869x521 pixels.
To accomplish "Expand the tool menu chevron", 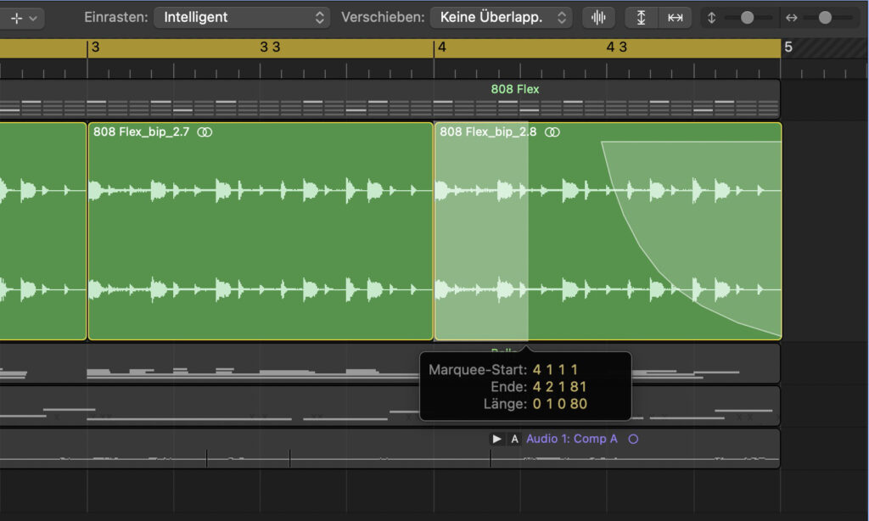I will tap(33, 19).
